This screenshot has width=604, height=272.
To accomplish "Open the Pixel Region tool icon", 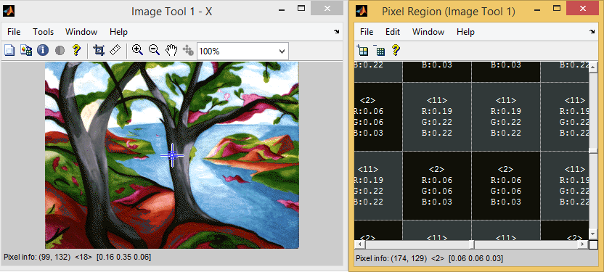I will [26, 50].
